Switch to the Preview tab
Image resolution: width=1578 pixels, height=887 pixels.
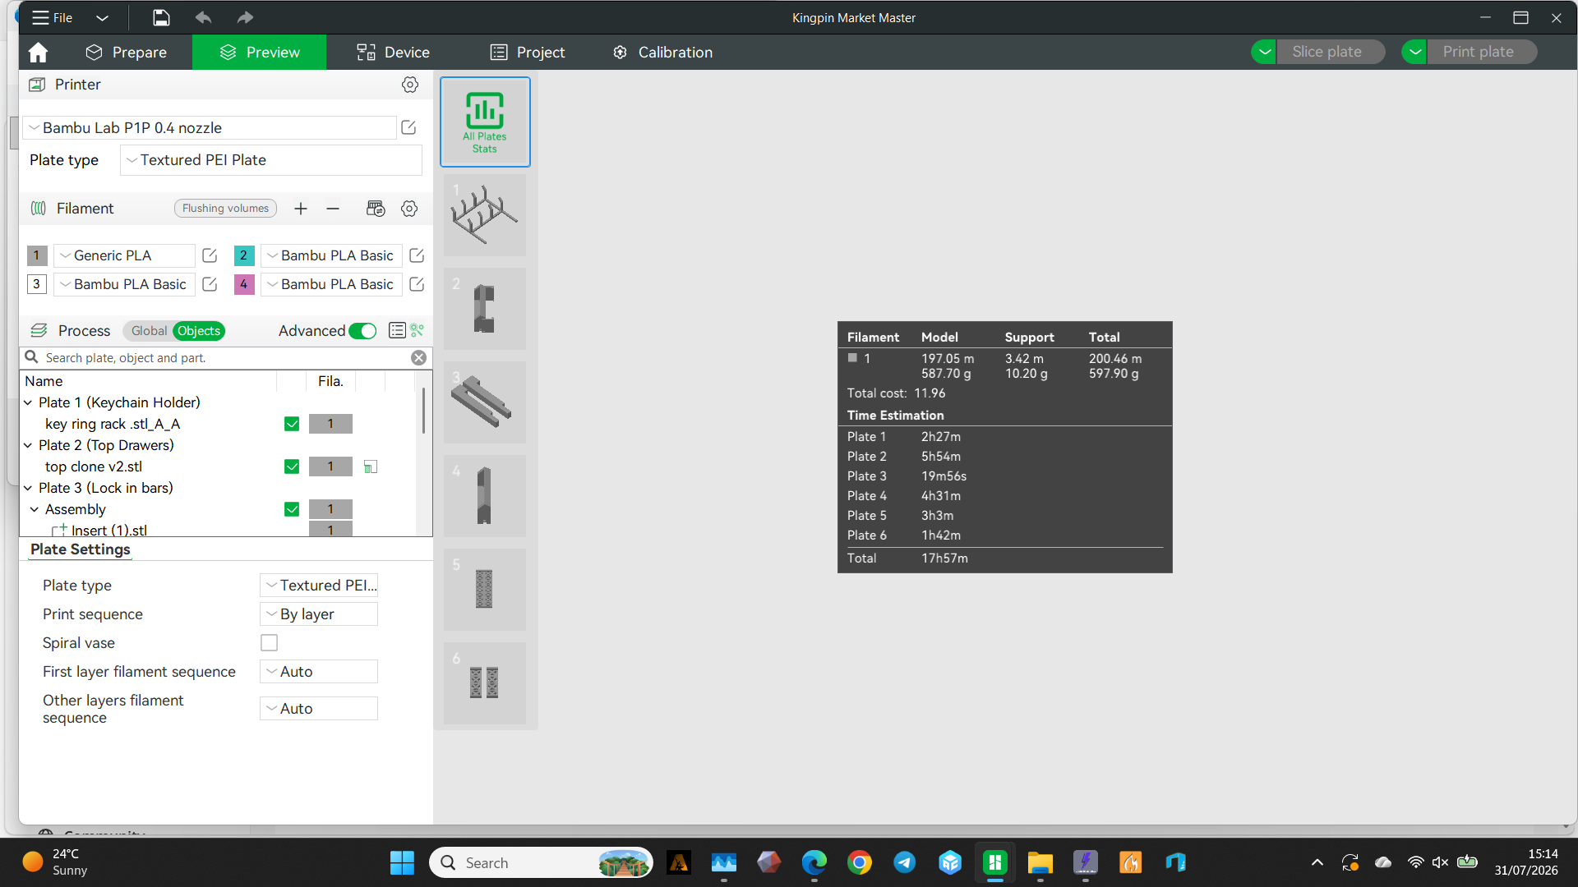(259, 53)
